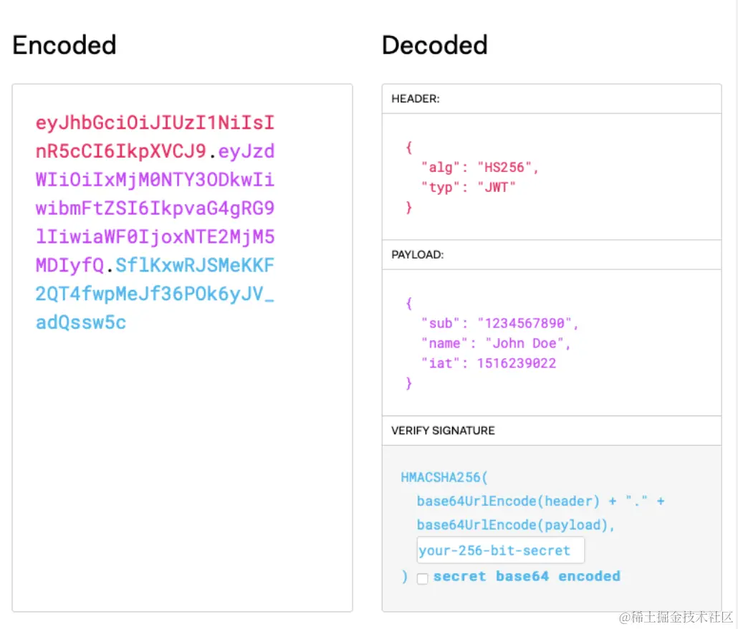Click the blue signature segment of encoded token
The image size is (738, 629).
tap(155, 294)
